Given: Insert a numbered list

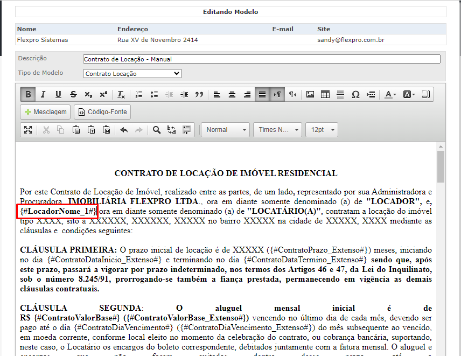Looking at the screenshot, I should pyautogui.click(x=139, y=94).
